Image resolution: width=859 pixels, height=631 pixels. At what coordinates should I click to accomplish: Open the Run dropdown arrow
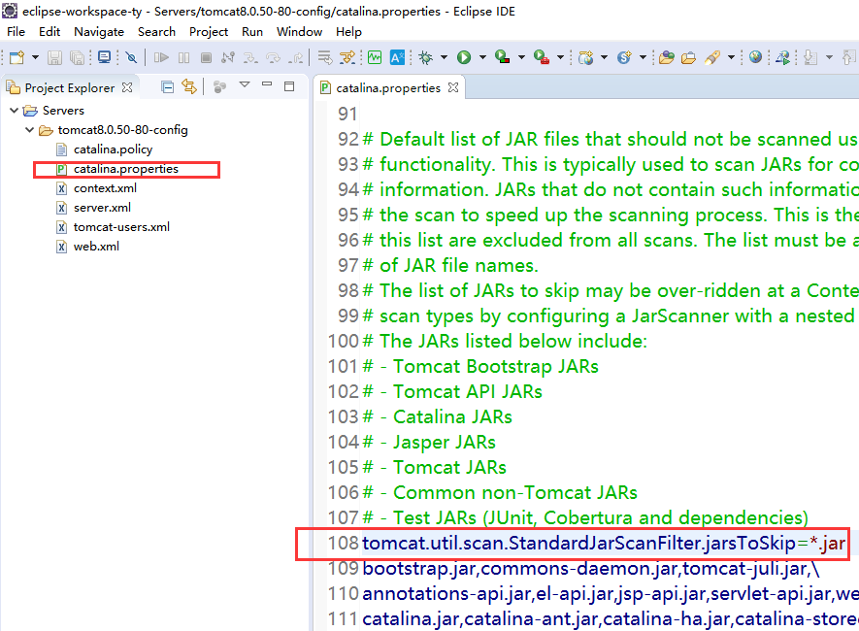point(482,57)
